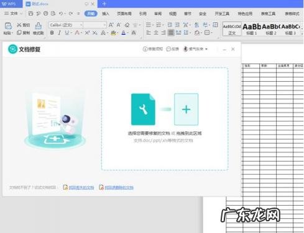Click the increase indent icon
The image size is (304, 233).
tap(177, 25)
